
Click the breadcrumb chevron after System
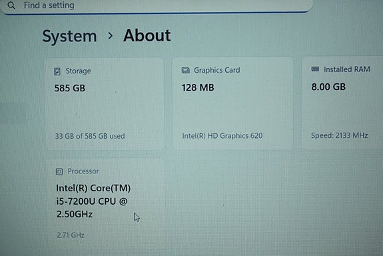click(x=111, y=36)
